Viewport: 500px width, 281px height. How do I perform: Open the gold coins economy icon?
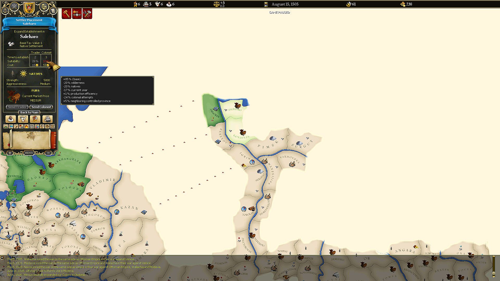pyautogui.click(x=44, y=7)
